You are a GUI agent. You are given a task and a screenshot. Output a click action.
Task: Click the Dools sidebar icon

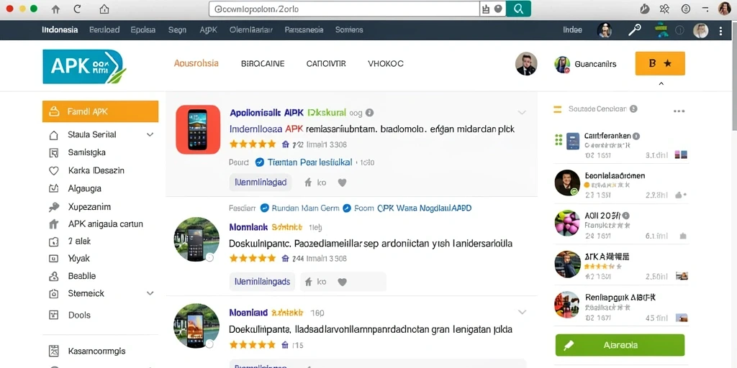[x=53, y=316]
